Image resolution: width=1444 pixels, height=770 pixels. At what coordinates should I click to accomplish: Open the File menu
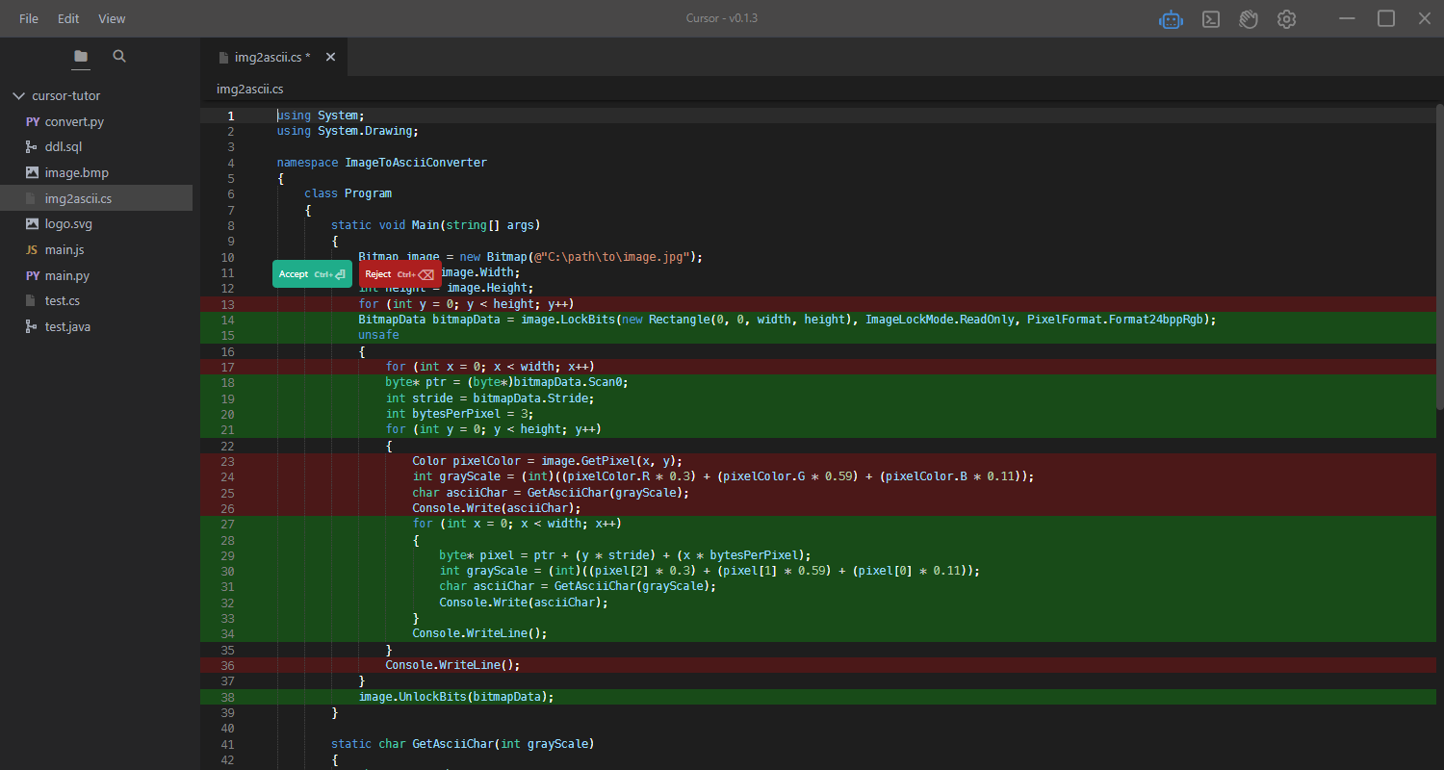click(29, 18)
